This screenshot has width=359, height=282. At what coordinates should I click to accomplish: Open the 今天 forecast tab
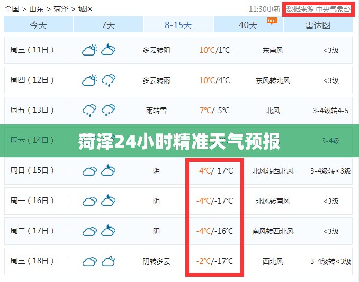click(39, 25)
